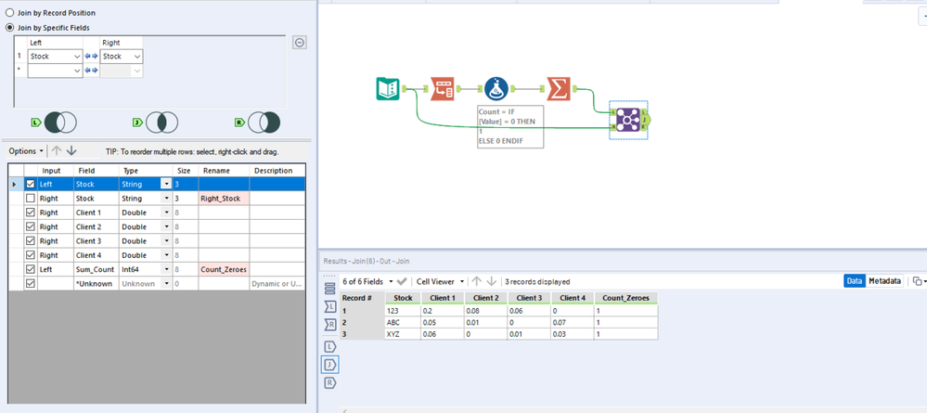The height and width of the screenshot is (413, 927).
Task: Move selected field down with arrow
Action: (x=71, y=151)
